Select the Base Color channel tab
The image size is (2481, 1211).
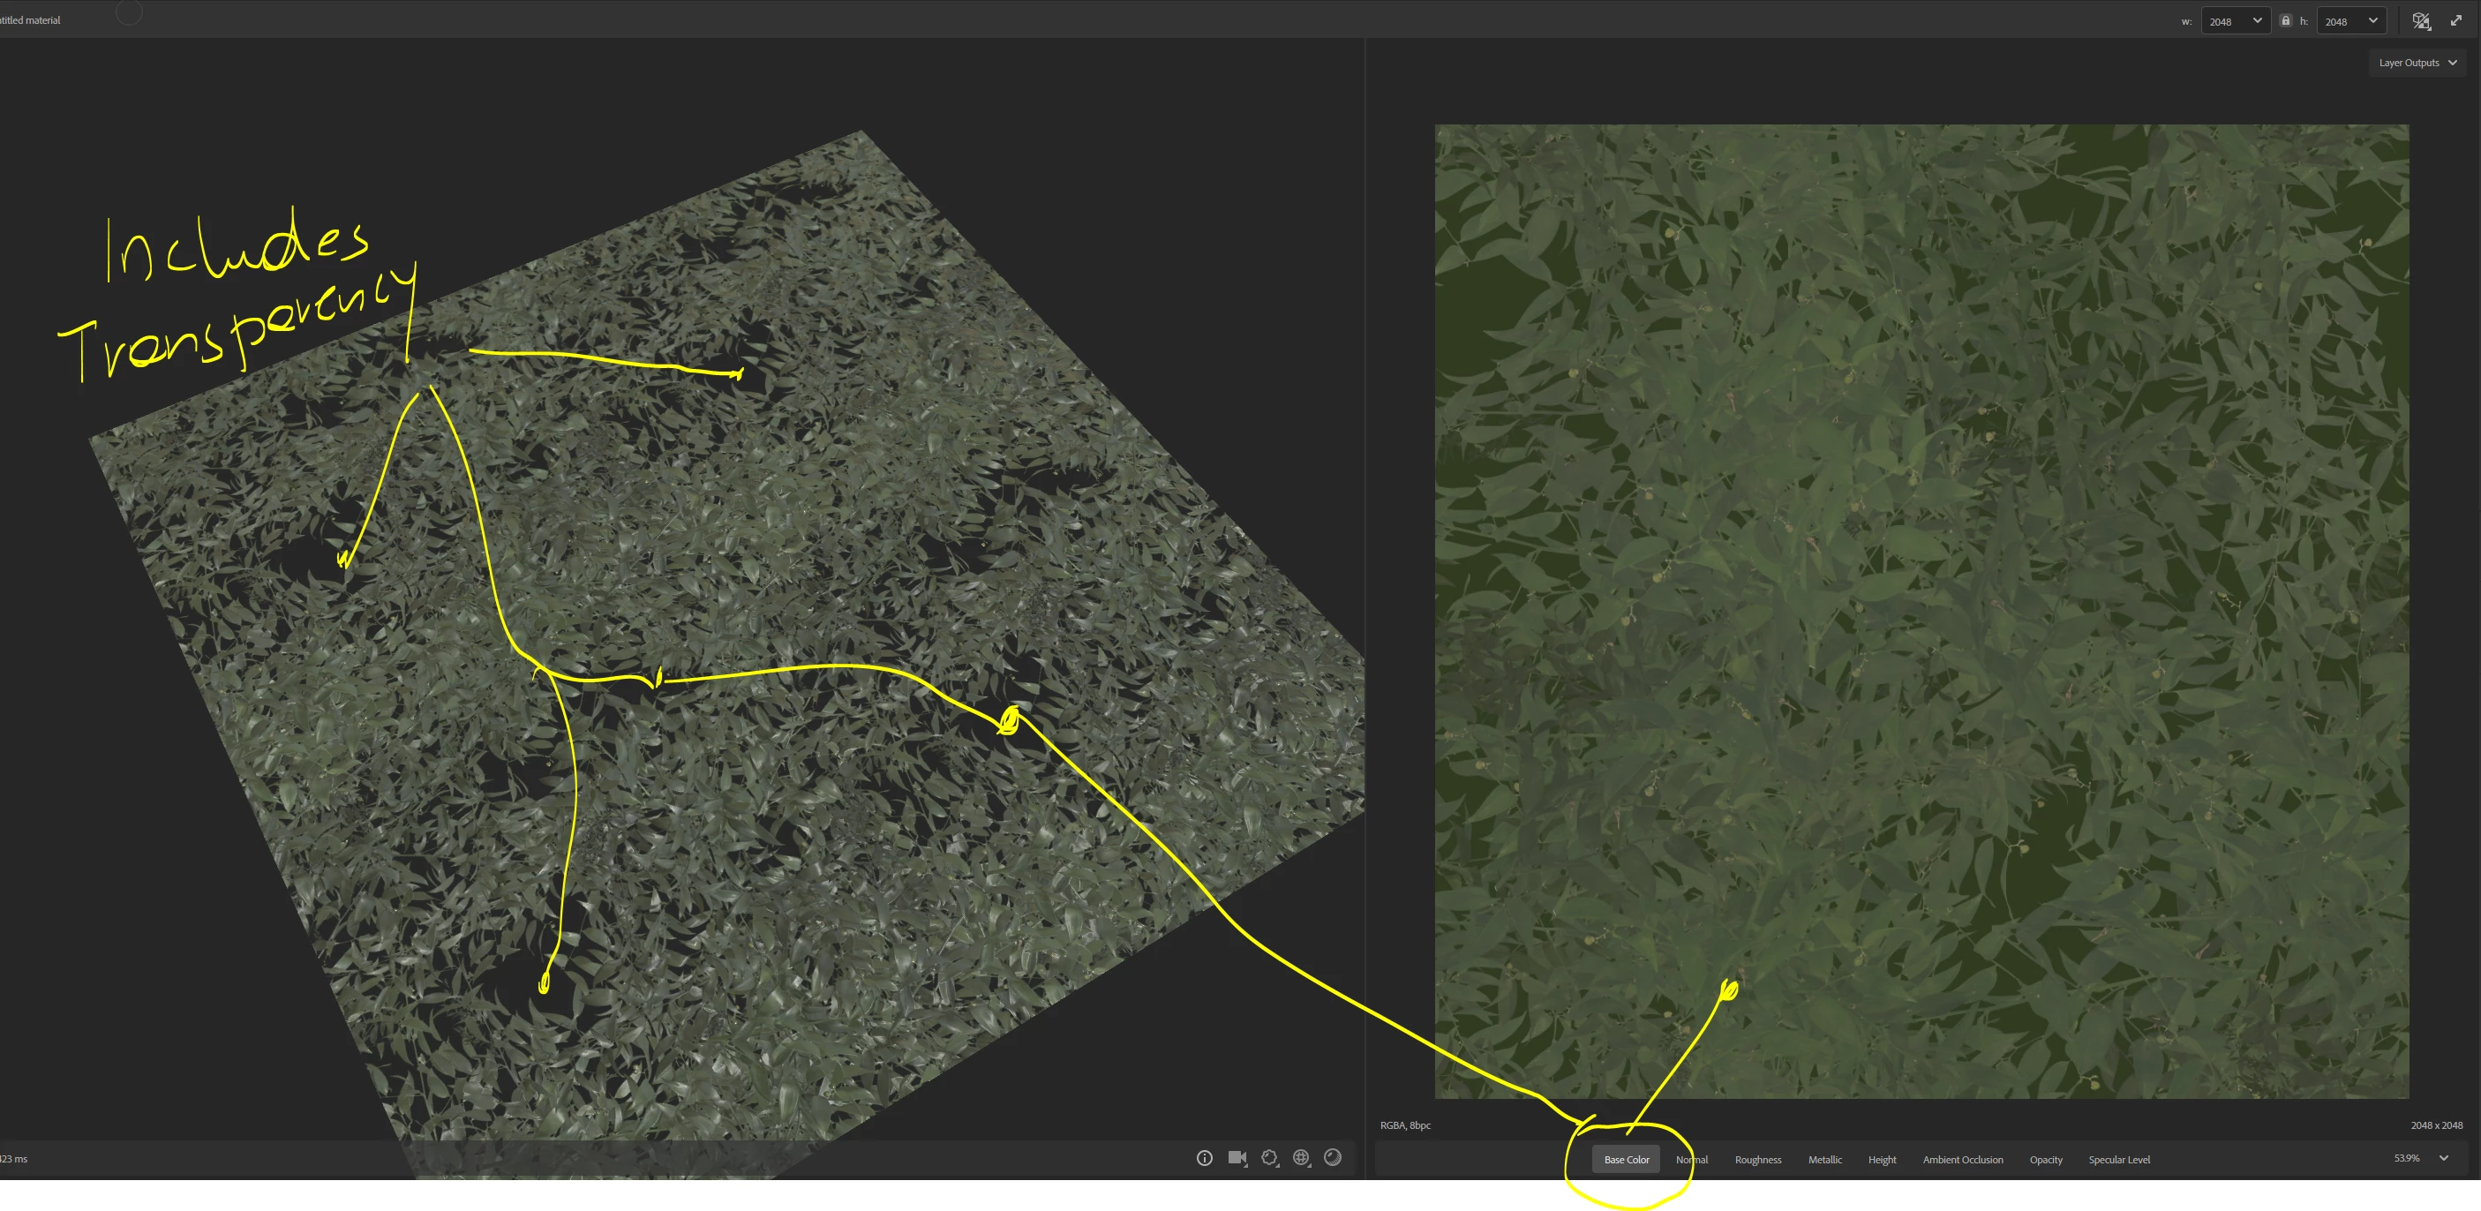tap(1626, 1160)
